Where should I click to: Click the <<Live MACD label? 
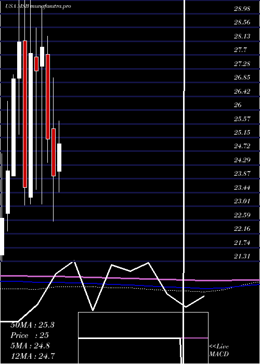pyautogui.click(x=219, y=350)
